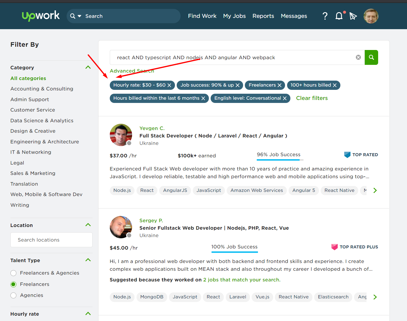The width and height of the screenshot is (407, 321).
Task: Collapse the Talent Type filter section
Action: tap(88, 260)
